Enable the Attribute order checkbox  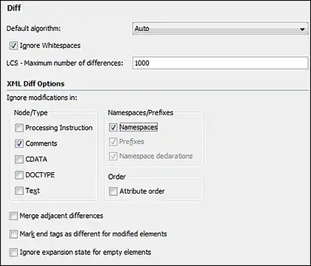coord(113,191)
